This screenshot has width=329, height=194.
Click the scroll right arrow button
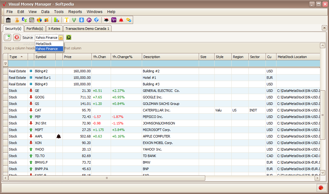[x=317, y=178]
